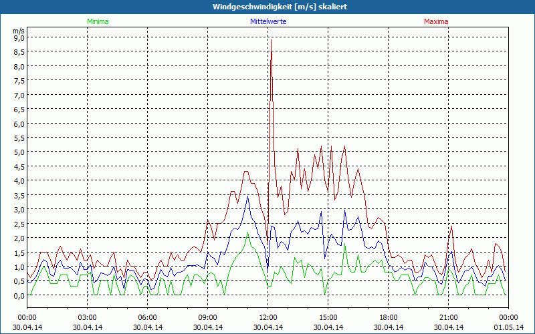Click the 4,0 y-axis value
The width and height of the screenshot is (535, 334).
point(19,181)
